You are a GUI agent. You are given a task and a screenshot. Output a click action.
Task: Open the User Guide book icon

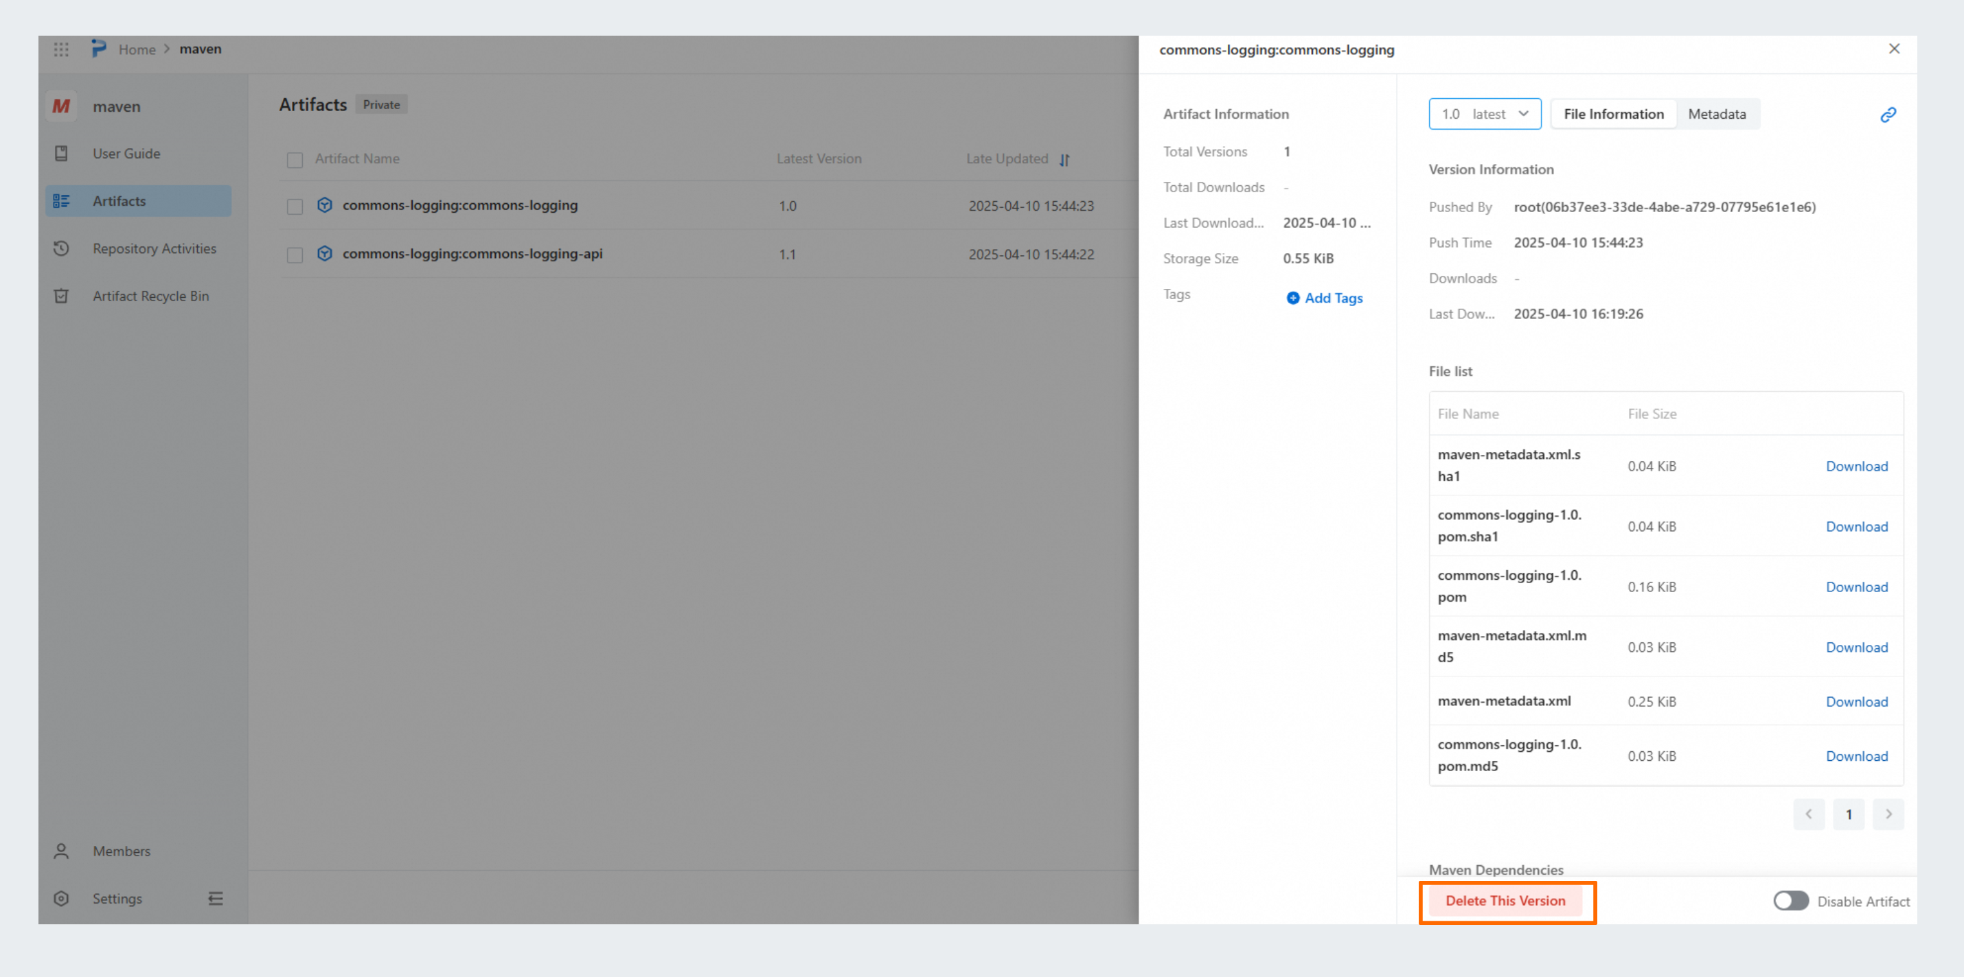(x=62, y=153)
